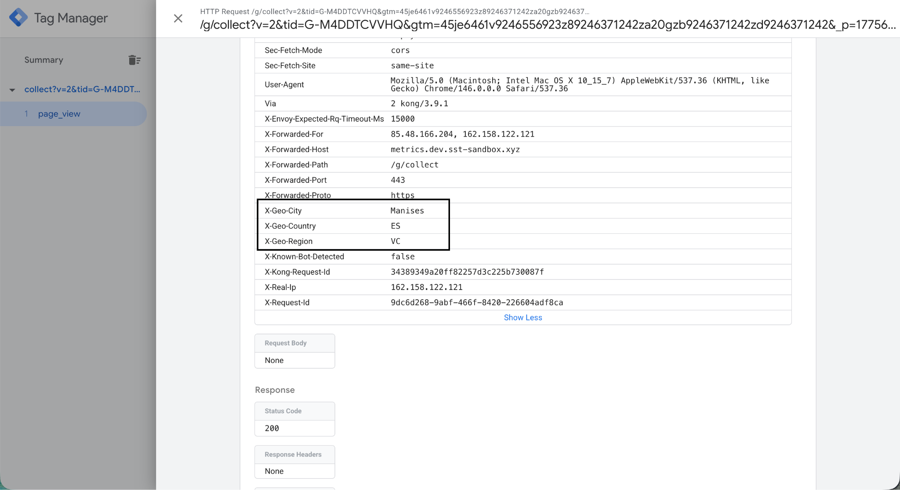Click the User-Agent header value text
Screen dimensions: 900x490
tap(579, 84)
